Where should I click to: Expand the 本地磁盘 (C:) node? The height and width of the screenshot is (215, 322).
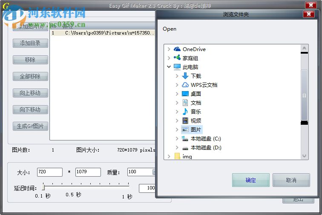click(x=177, y=139)
